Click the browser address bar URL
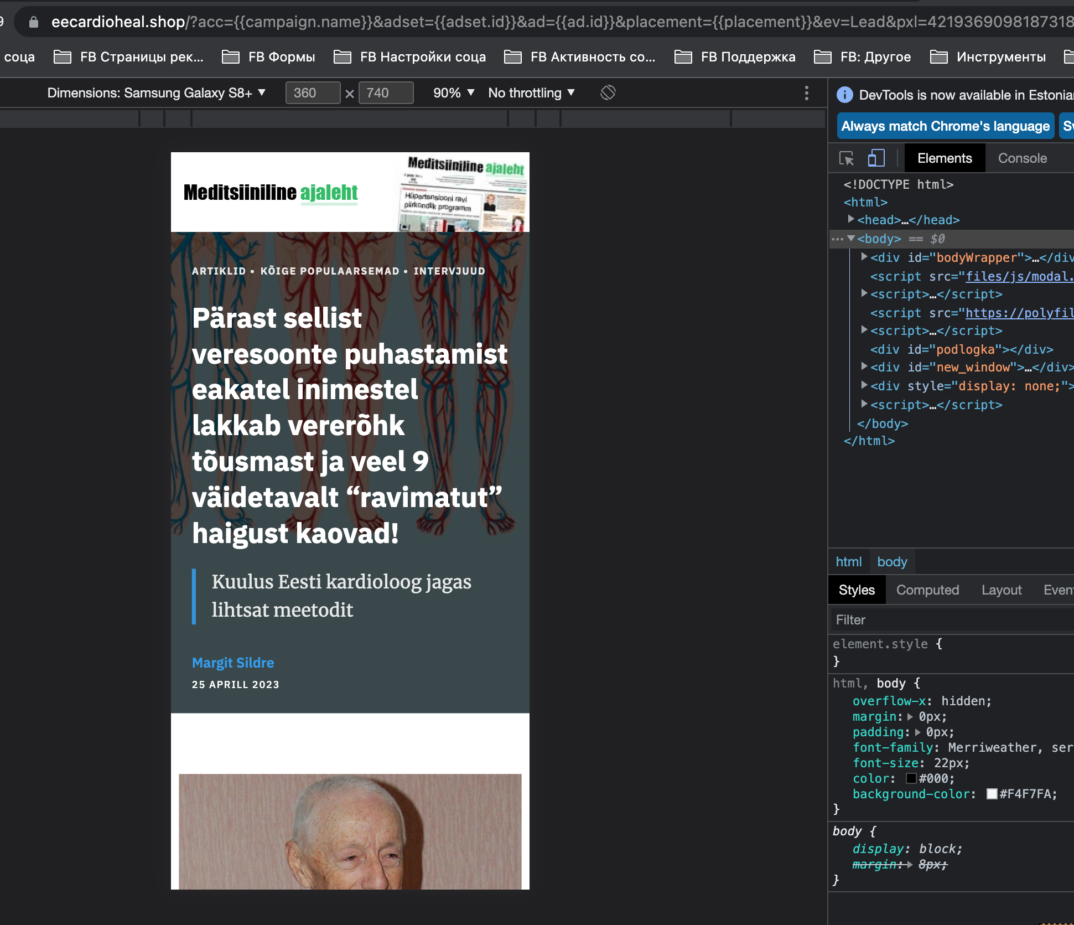The height and width of the screenshot is (925, 1074). click(x=562, y=22)
